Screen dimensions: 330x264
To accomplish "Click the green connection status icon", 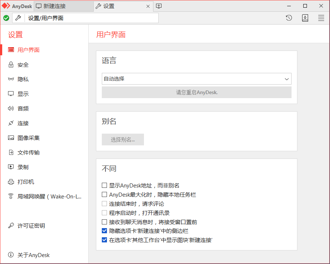I will click(x=6, y=18).
